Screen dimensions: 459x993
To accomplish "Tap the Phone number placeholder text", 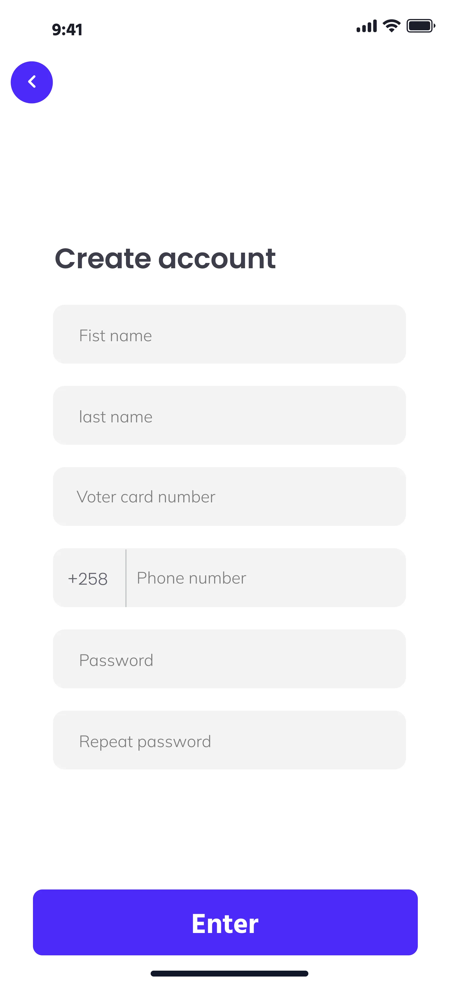I will tap(191, 578).
